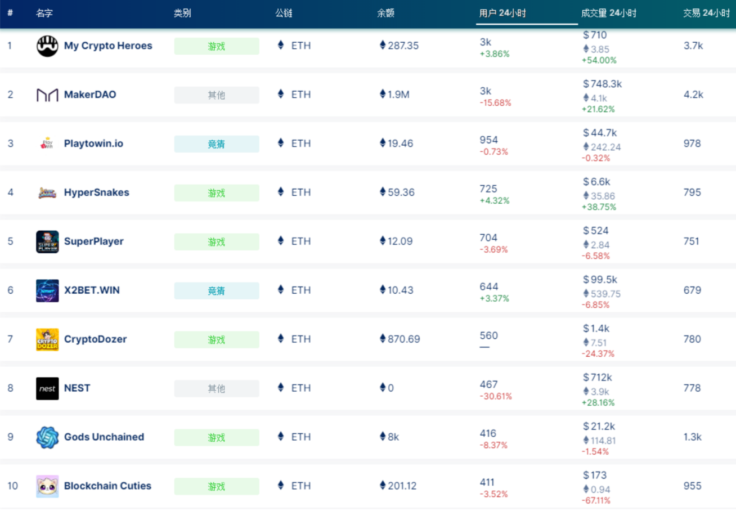
Task: Open the MakerDAO name link
Action: click(x=90, y=95)
